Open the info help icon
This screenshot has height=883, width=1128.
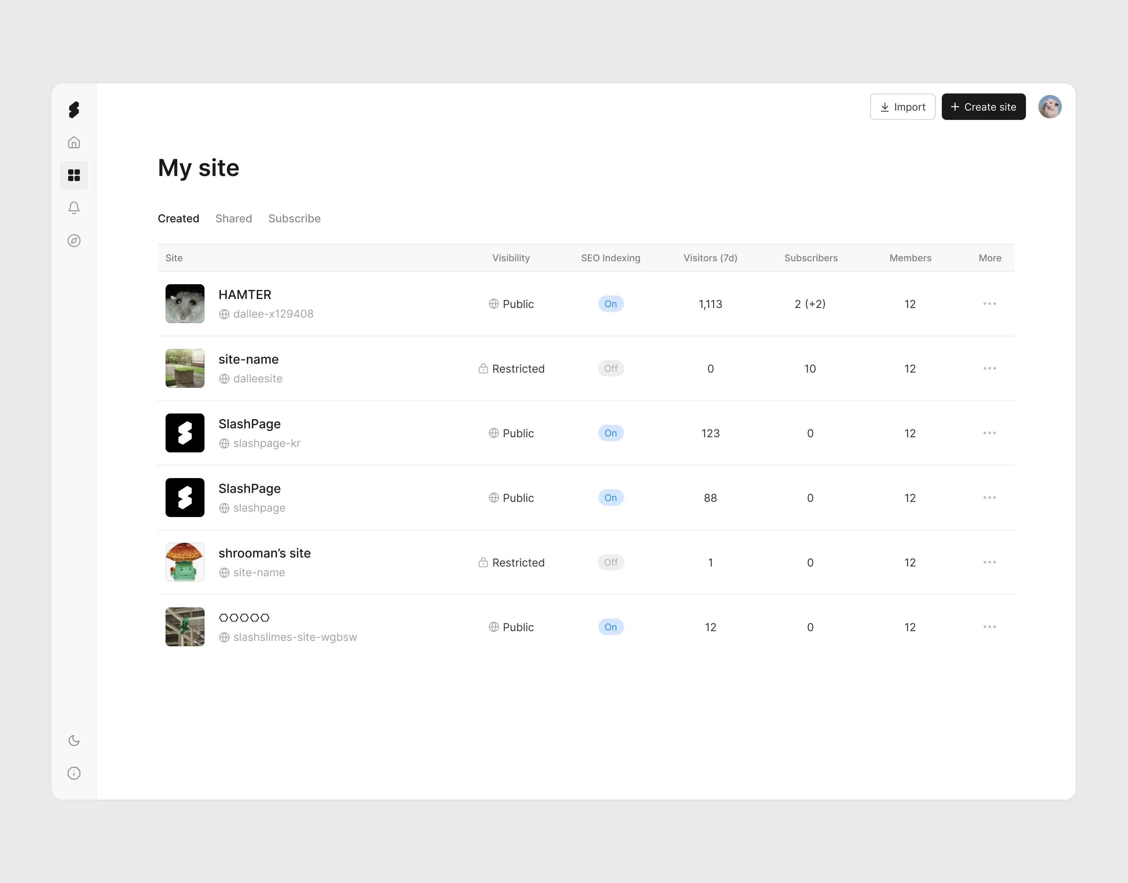point(74,773)
